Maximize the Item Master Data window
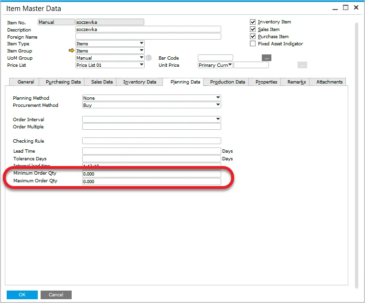 pos(346,8)
